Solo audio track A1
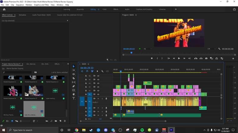 (x=102, y=99)
